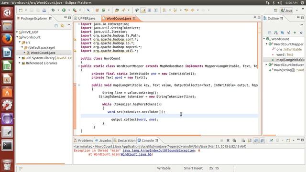Launch Debug with the bug icon
The width and height of the screenshot is (306, 172).
pos(53,10)
